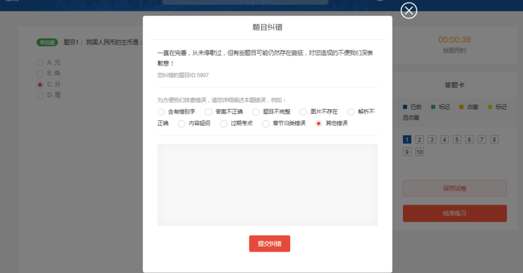Click the 做题用时 label

454,51
